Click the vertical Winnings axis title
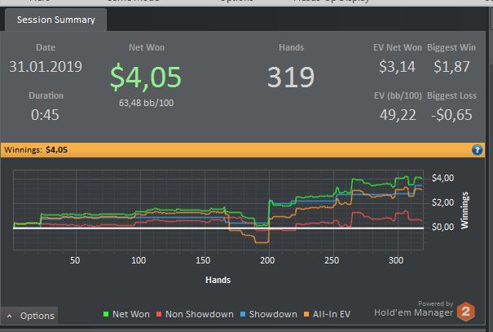 click(464, 210)
